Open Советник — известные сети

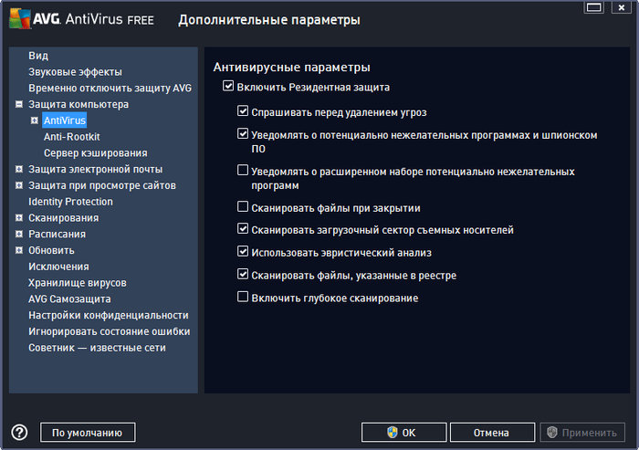coord(97,348)
